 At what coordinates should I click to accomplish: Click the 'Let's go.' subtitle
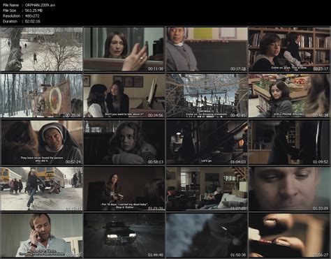[x=207, y=161]
